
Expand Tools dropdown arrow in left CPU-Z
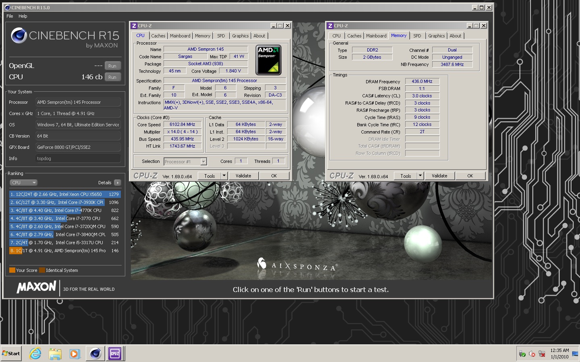224,176
